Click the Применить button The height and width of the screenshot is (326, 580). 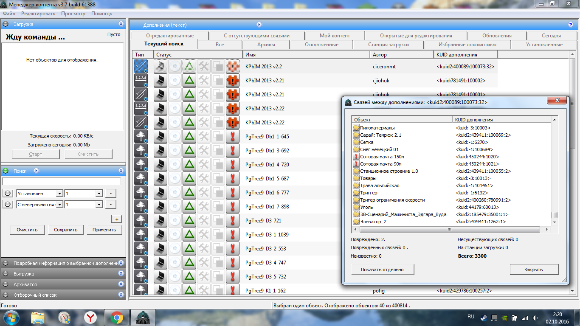point(104,230)
